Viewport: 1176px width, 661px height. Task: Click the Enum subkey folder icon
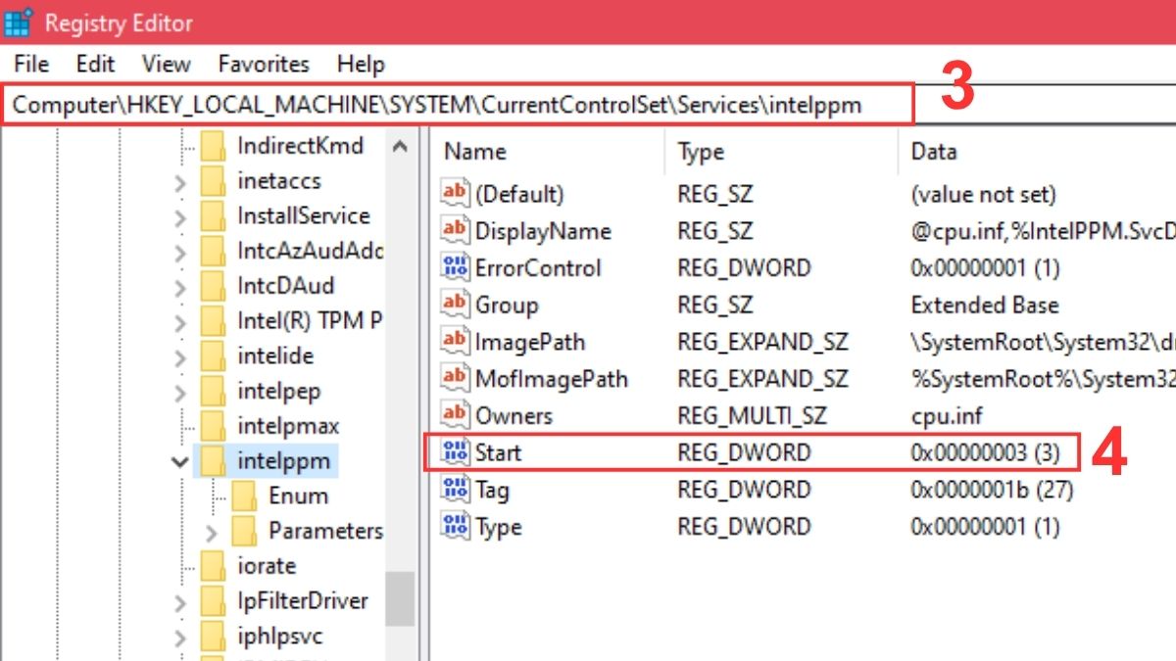tap(245, 496)
